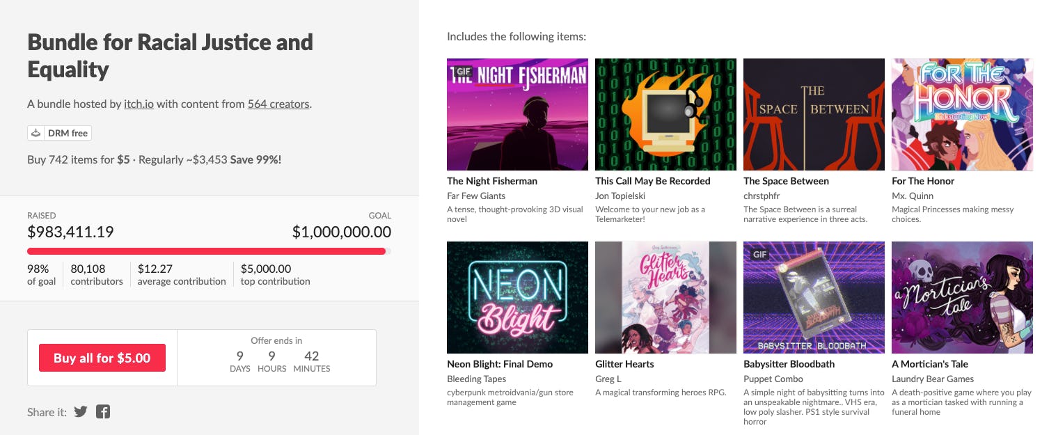Screen dimensions: 1049x435
Task: Open Glitter Hearts cover thumbnail
Action: (x=665, y=297)
